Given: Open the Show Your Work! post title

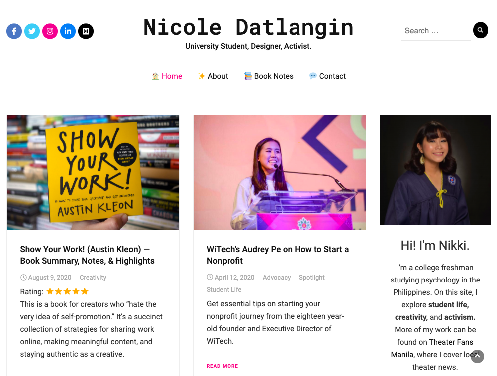Looking at the screenshot, I should tap(88, 255).
